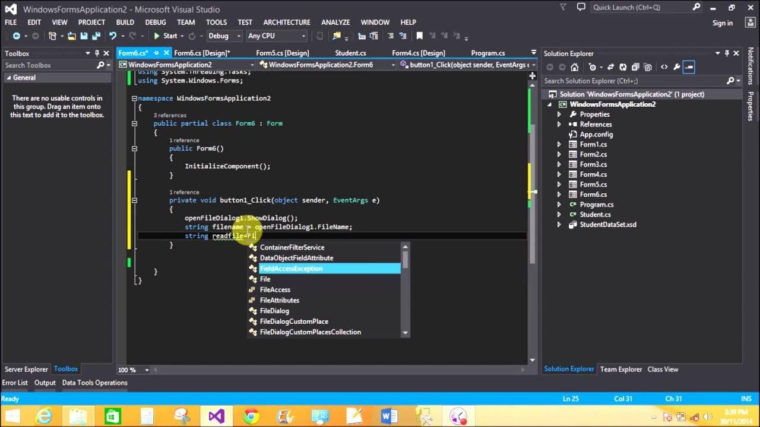Image resolution: width=760 pixels, height=427 pixels.
Task: Open the 100 % zoom dropdown
Action: pyautogui.click(x=147, y=370)
